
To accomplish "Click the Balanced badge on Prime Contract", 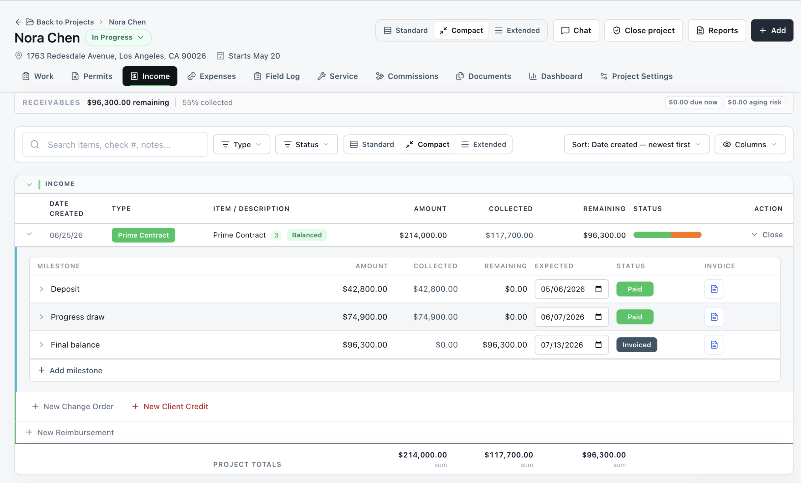I will coord(307,235).
